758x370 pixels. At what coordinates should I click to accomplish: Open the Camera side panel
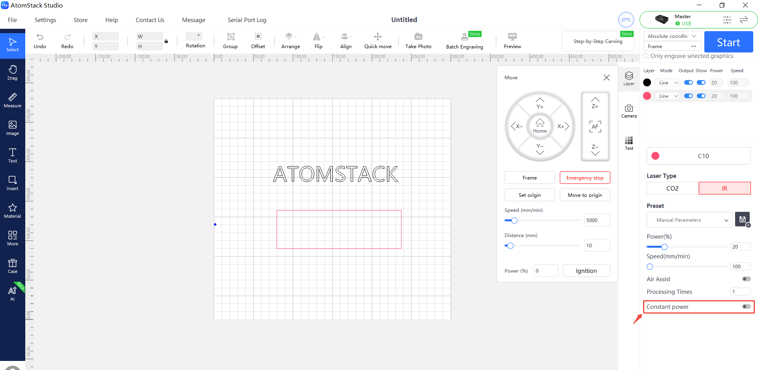pos(629,111)
